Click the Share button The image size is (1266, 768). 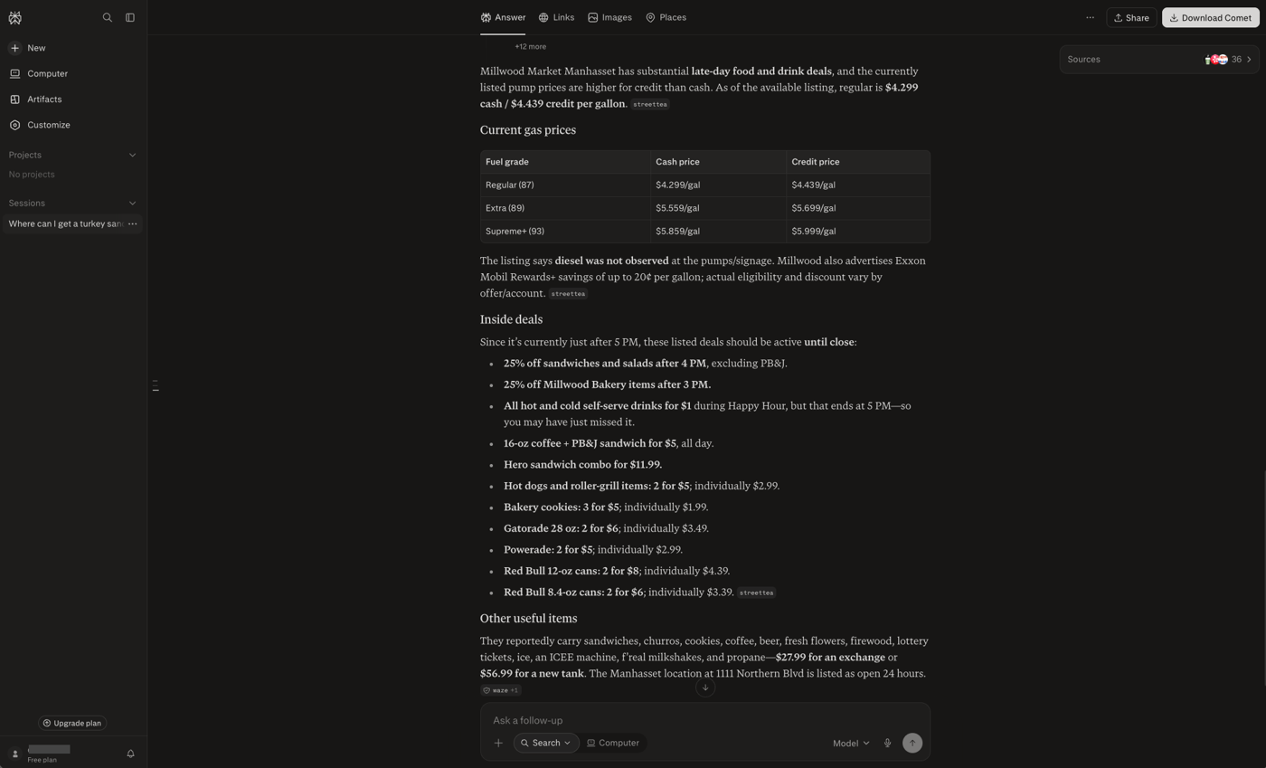pyautogui.click(x=1131, y=17)
